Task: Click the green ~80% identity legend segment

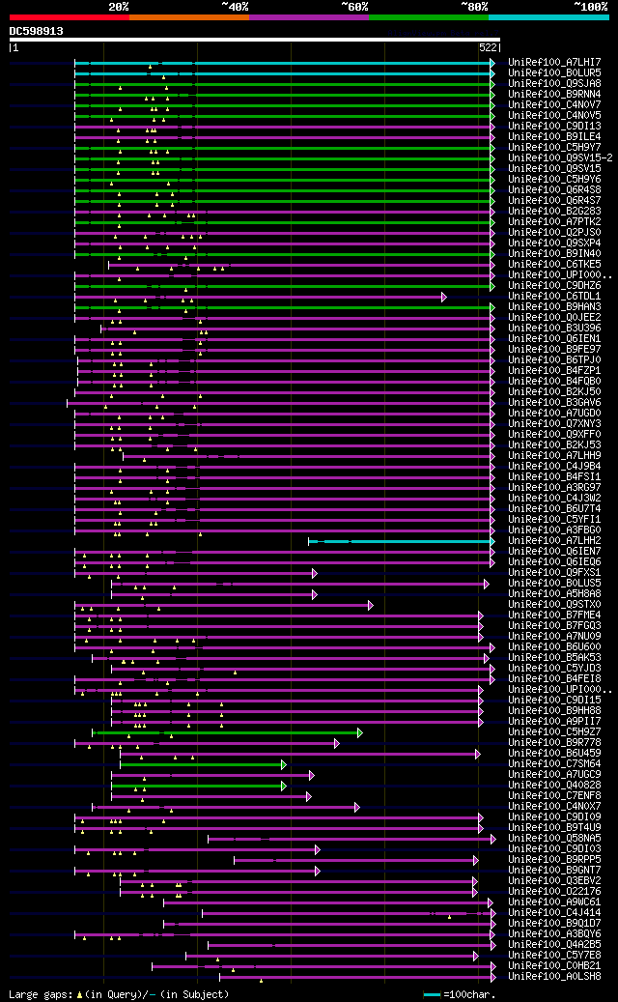Action: 429,17
